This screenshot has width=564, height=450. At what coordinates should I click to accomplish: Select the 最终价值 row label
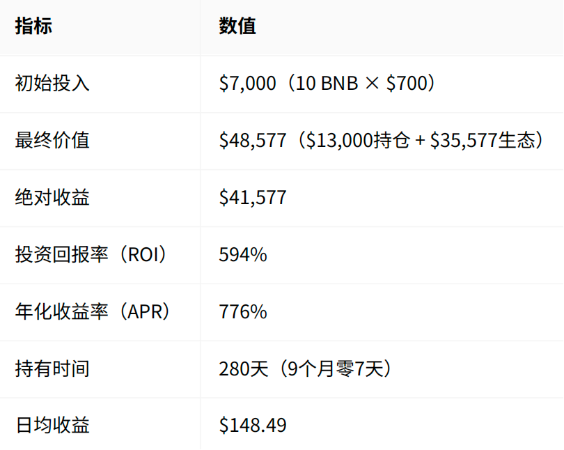pyautogui.click(x=52, y=141)
